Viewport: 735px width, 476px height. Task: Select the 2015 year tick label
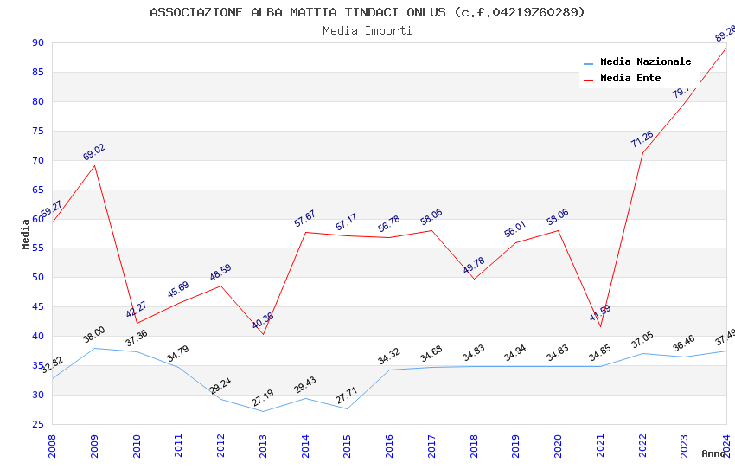coord(348,446)
